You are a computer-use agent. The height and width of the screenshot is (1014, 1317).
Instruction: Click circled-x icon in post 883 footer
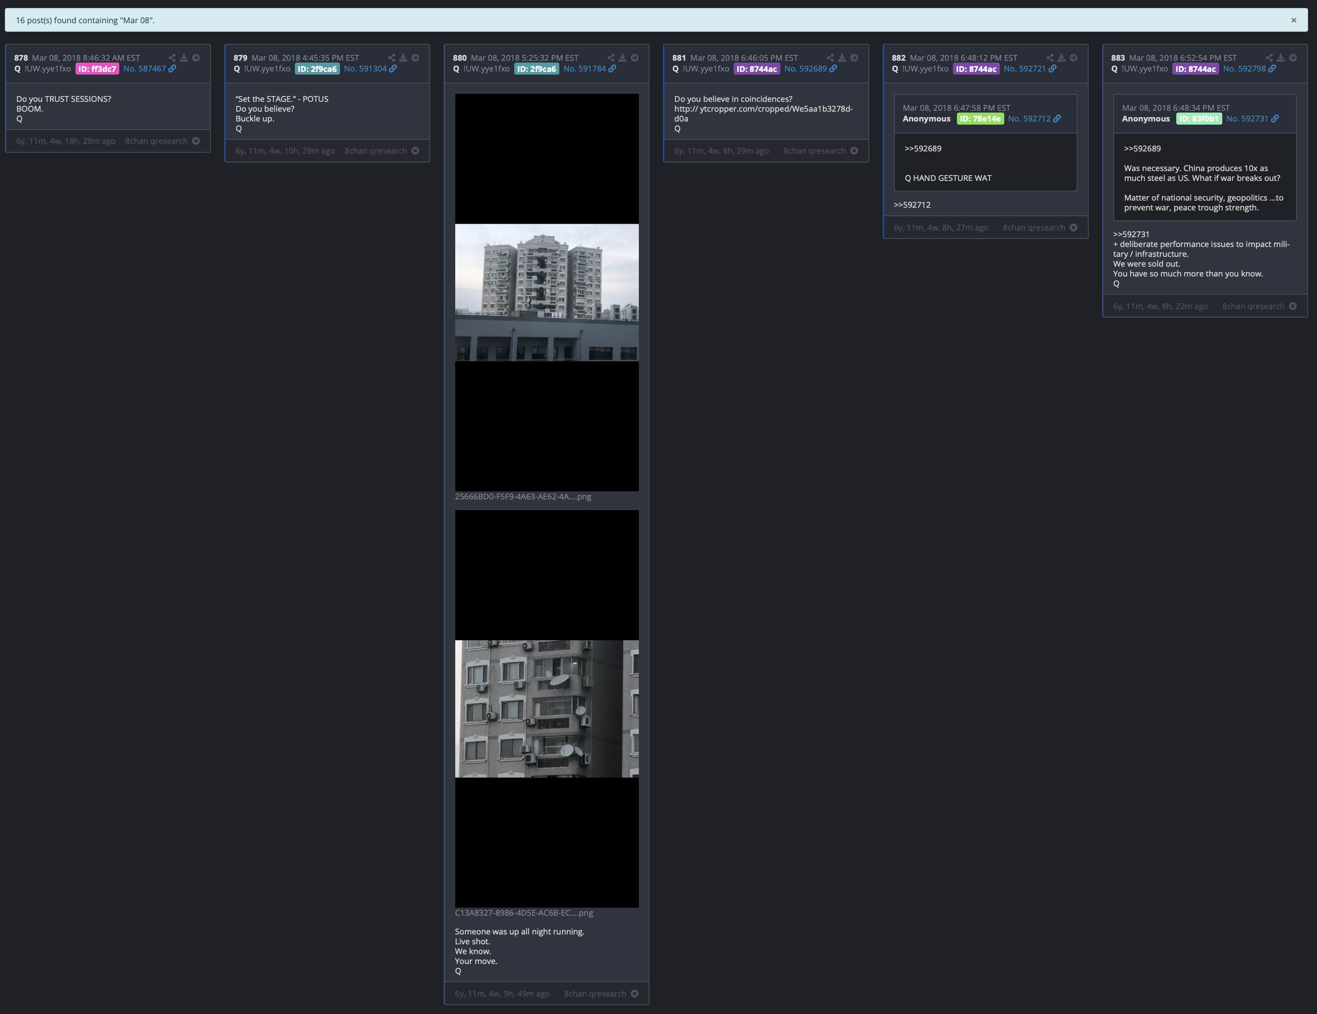click(x=1293, y=306)
